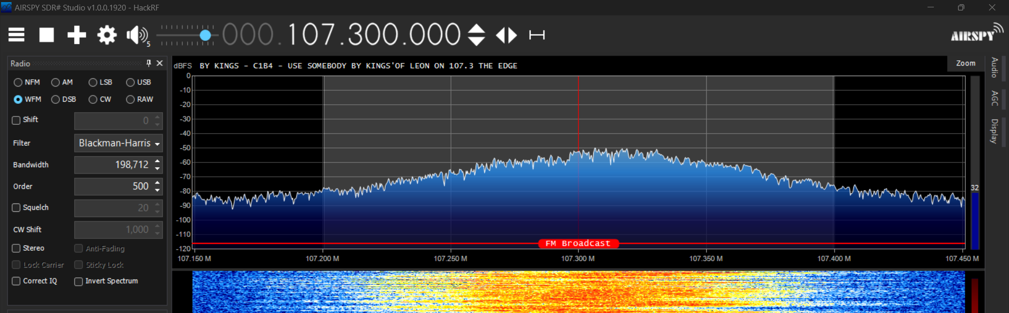Click the Order label
The image size is (1009, 313).
[23, 186]
